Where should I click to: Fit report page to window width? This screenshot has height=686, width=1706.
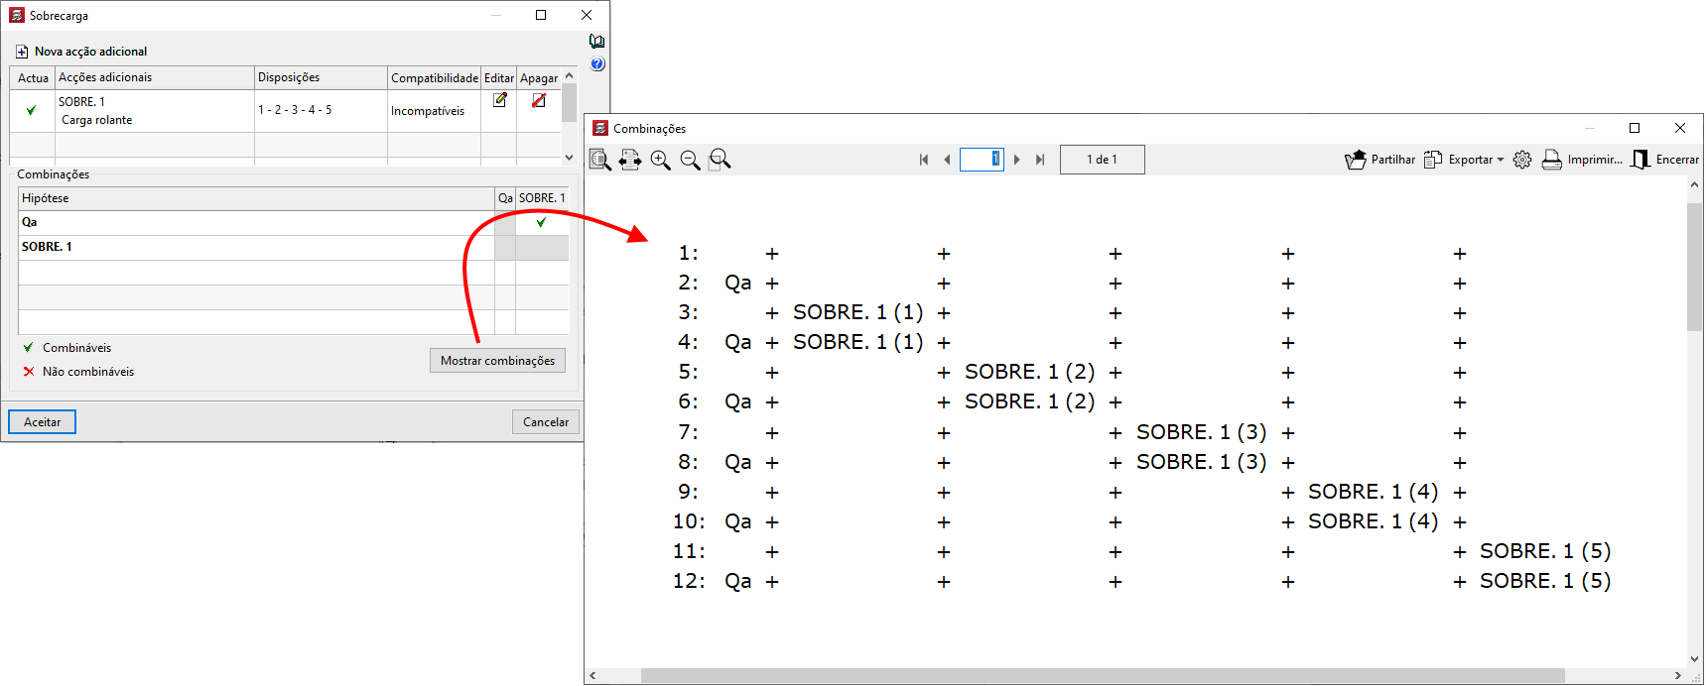point(630,160)
